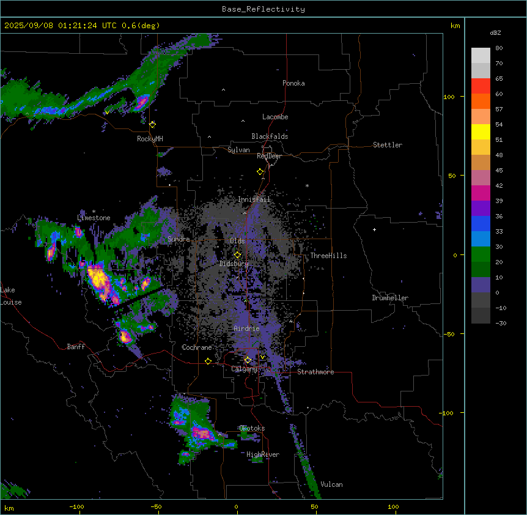Image resolution: width=527 pixels, height=515 pixels.
Task: Click the 100 tick on right axis
Action: (449, 97)
